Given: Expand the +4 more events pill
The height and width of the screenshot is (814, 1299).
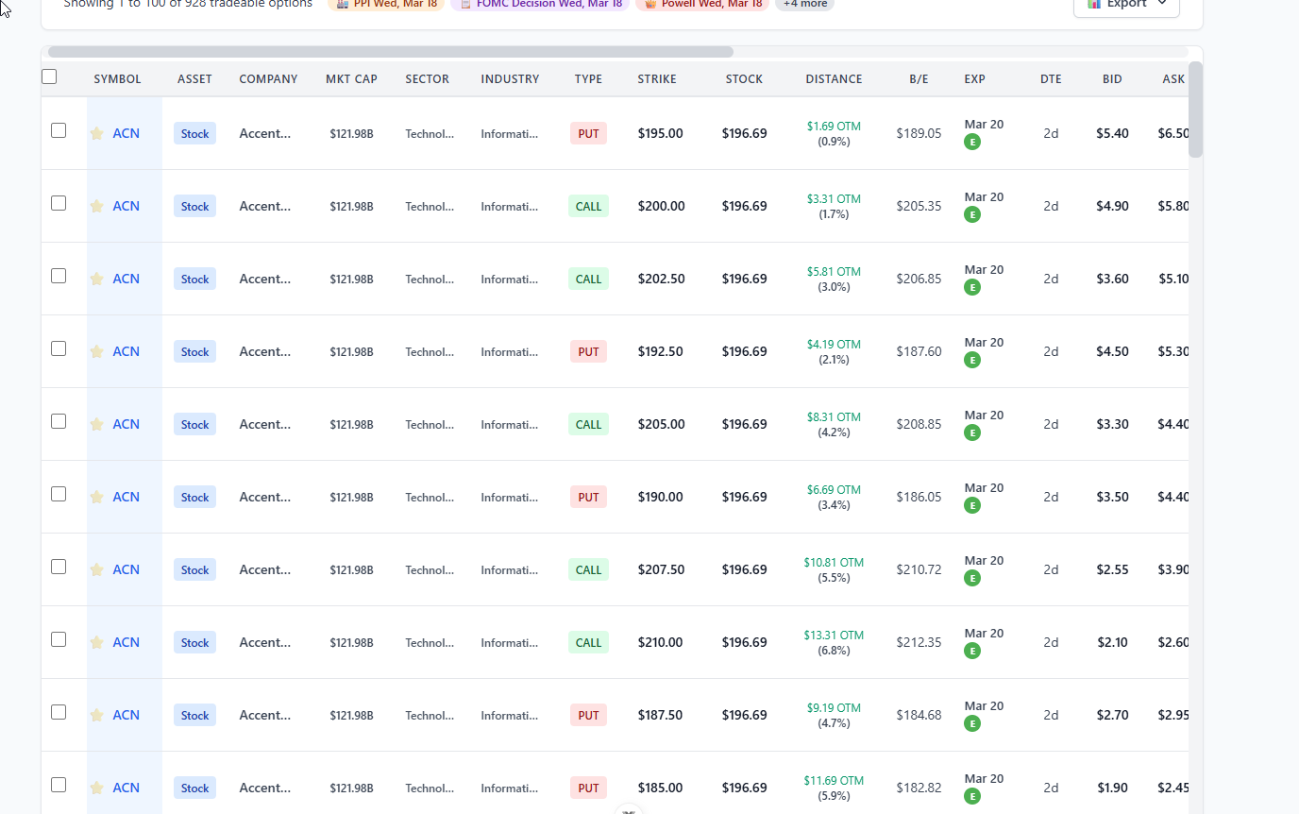Looking at the screenshot, I should [804, 5].
